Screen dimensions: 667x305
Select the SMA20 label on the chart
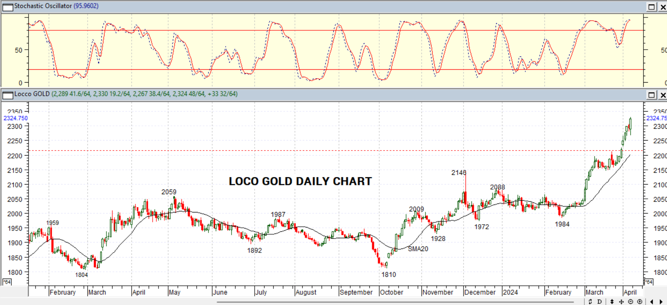[418, 249]
